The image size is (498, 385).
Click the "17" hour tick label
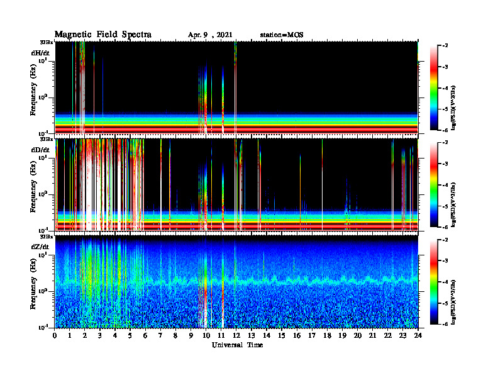pos(312,335)
